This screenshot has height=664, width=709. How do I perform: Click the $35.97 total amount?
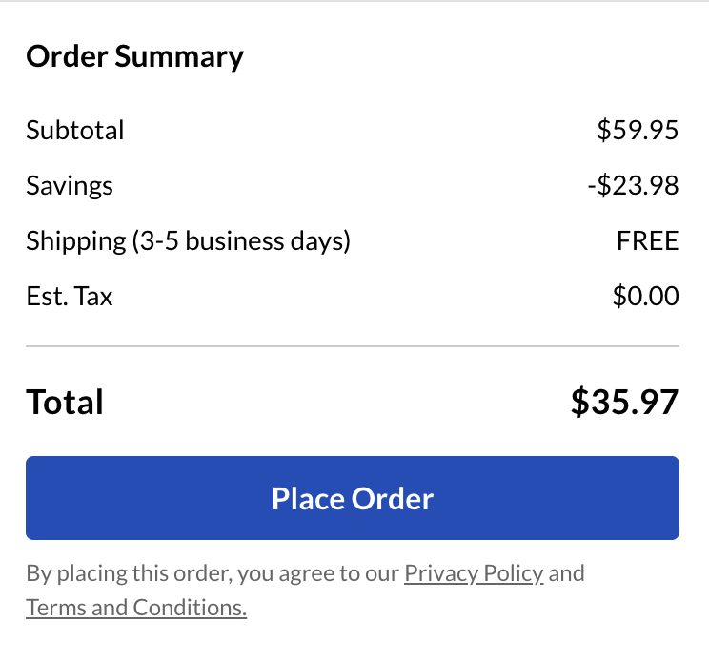pos(625,402)
